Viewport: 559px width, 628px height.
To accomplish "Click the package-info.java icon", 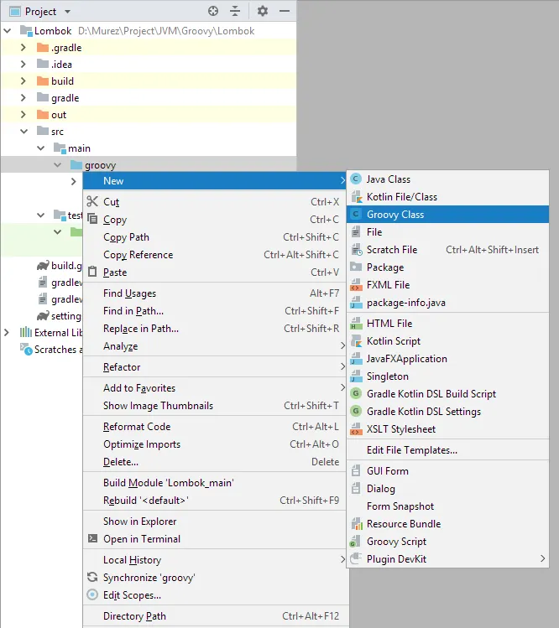I will tap(356, 303).
